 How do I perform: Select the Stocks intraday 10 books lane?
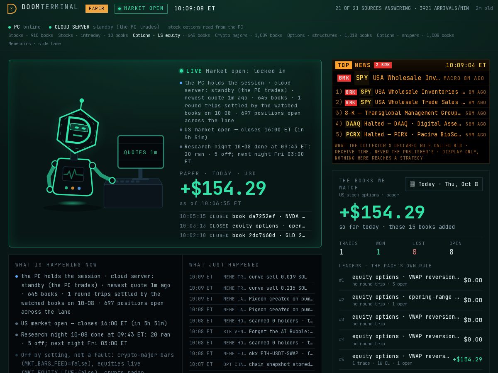(93, 36)
